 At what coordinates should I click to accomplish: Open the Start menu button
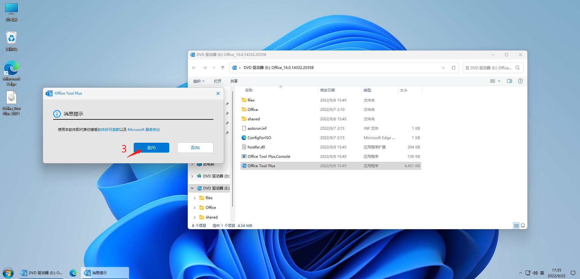tap(8, 273)
